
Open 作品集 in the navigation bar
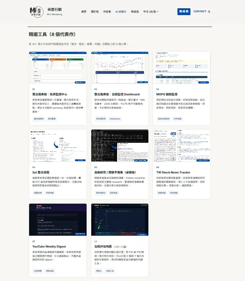(x=107, y=12)
